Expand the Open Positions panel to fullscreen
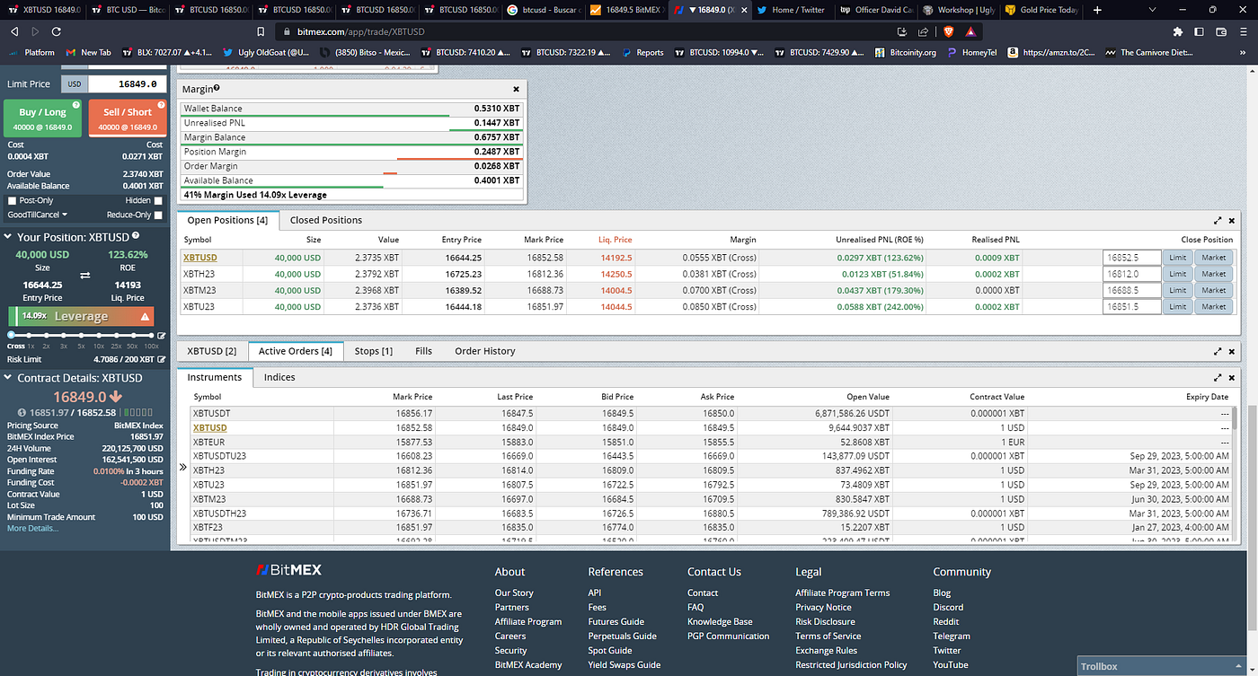 tap(1218, 220)
